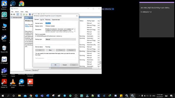
Task: Click the Back arrow in Services toolbar
Action: [11, 14]
